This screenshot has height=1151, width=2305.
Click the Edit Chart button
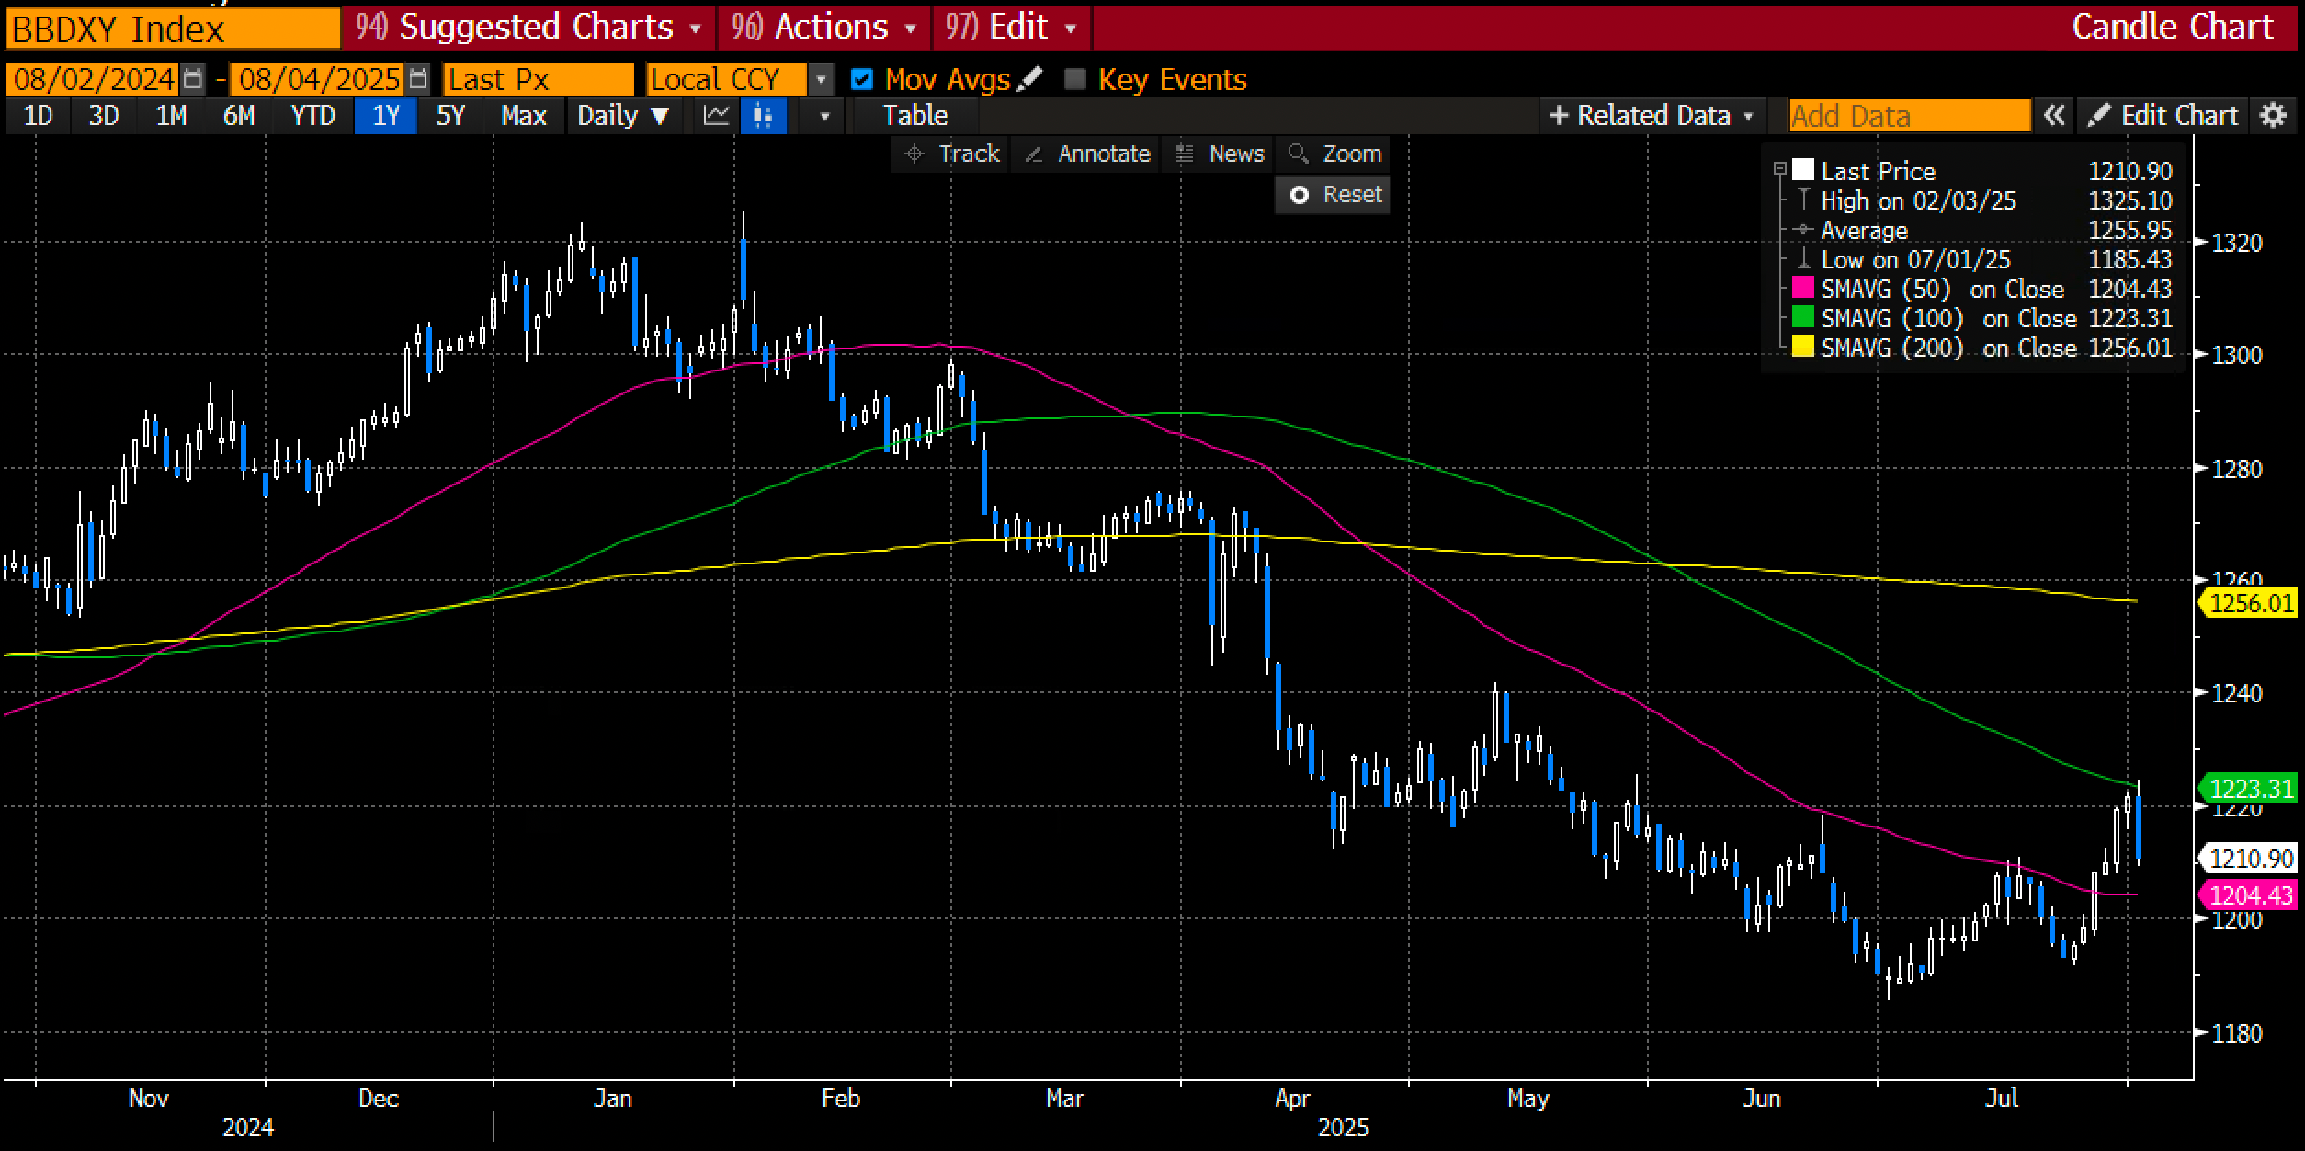click(2163, 116)
